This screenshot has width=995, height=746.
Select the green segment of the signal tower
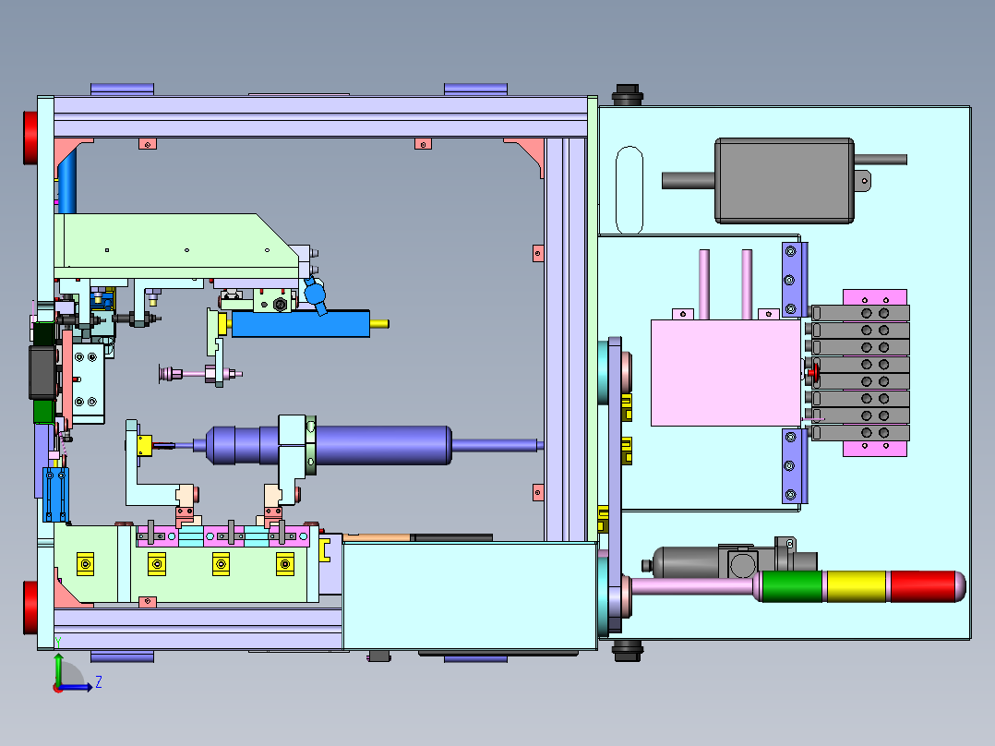point(791,586)
